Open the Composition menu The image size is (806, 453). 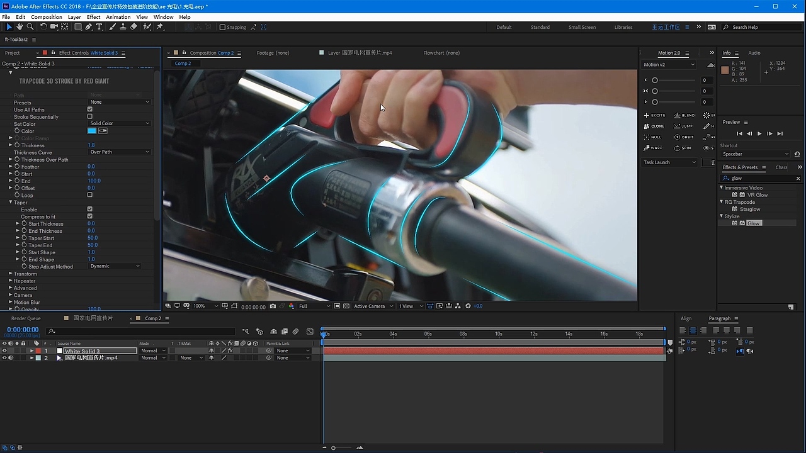tap(47, 17)
